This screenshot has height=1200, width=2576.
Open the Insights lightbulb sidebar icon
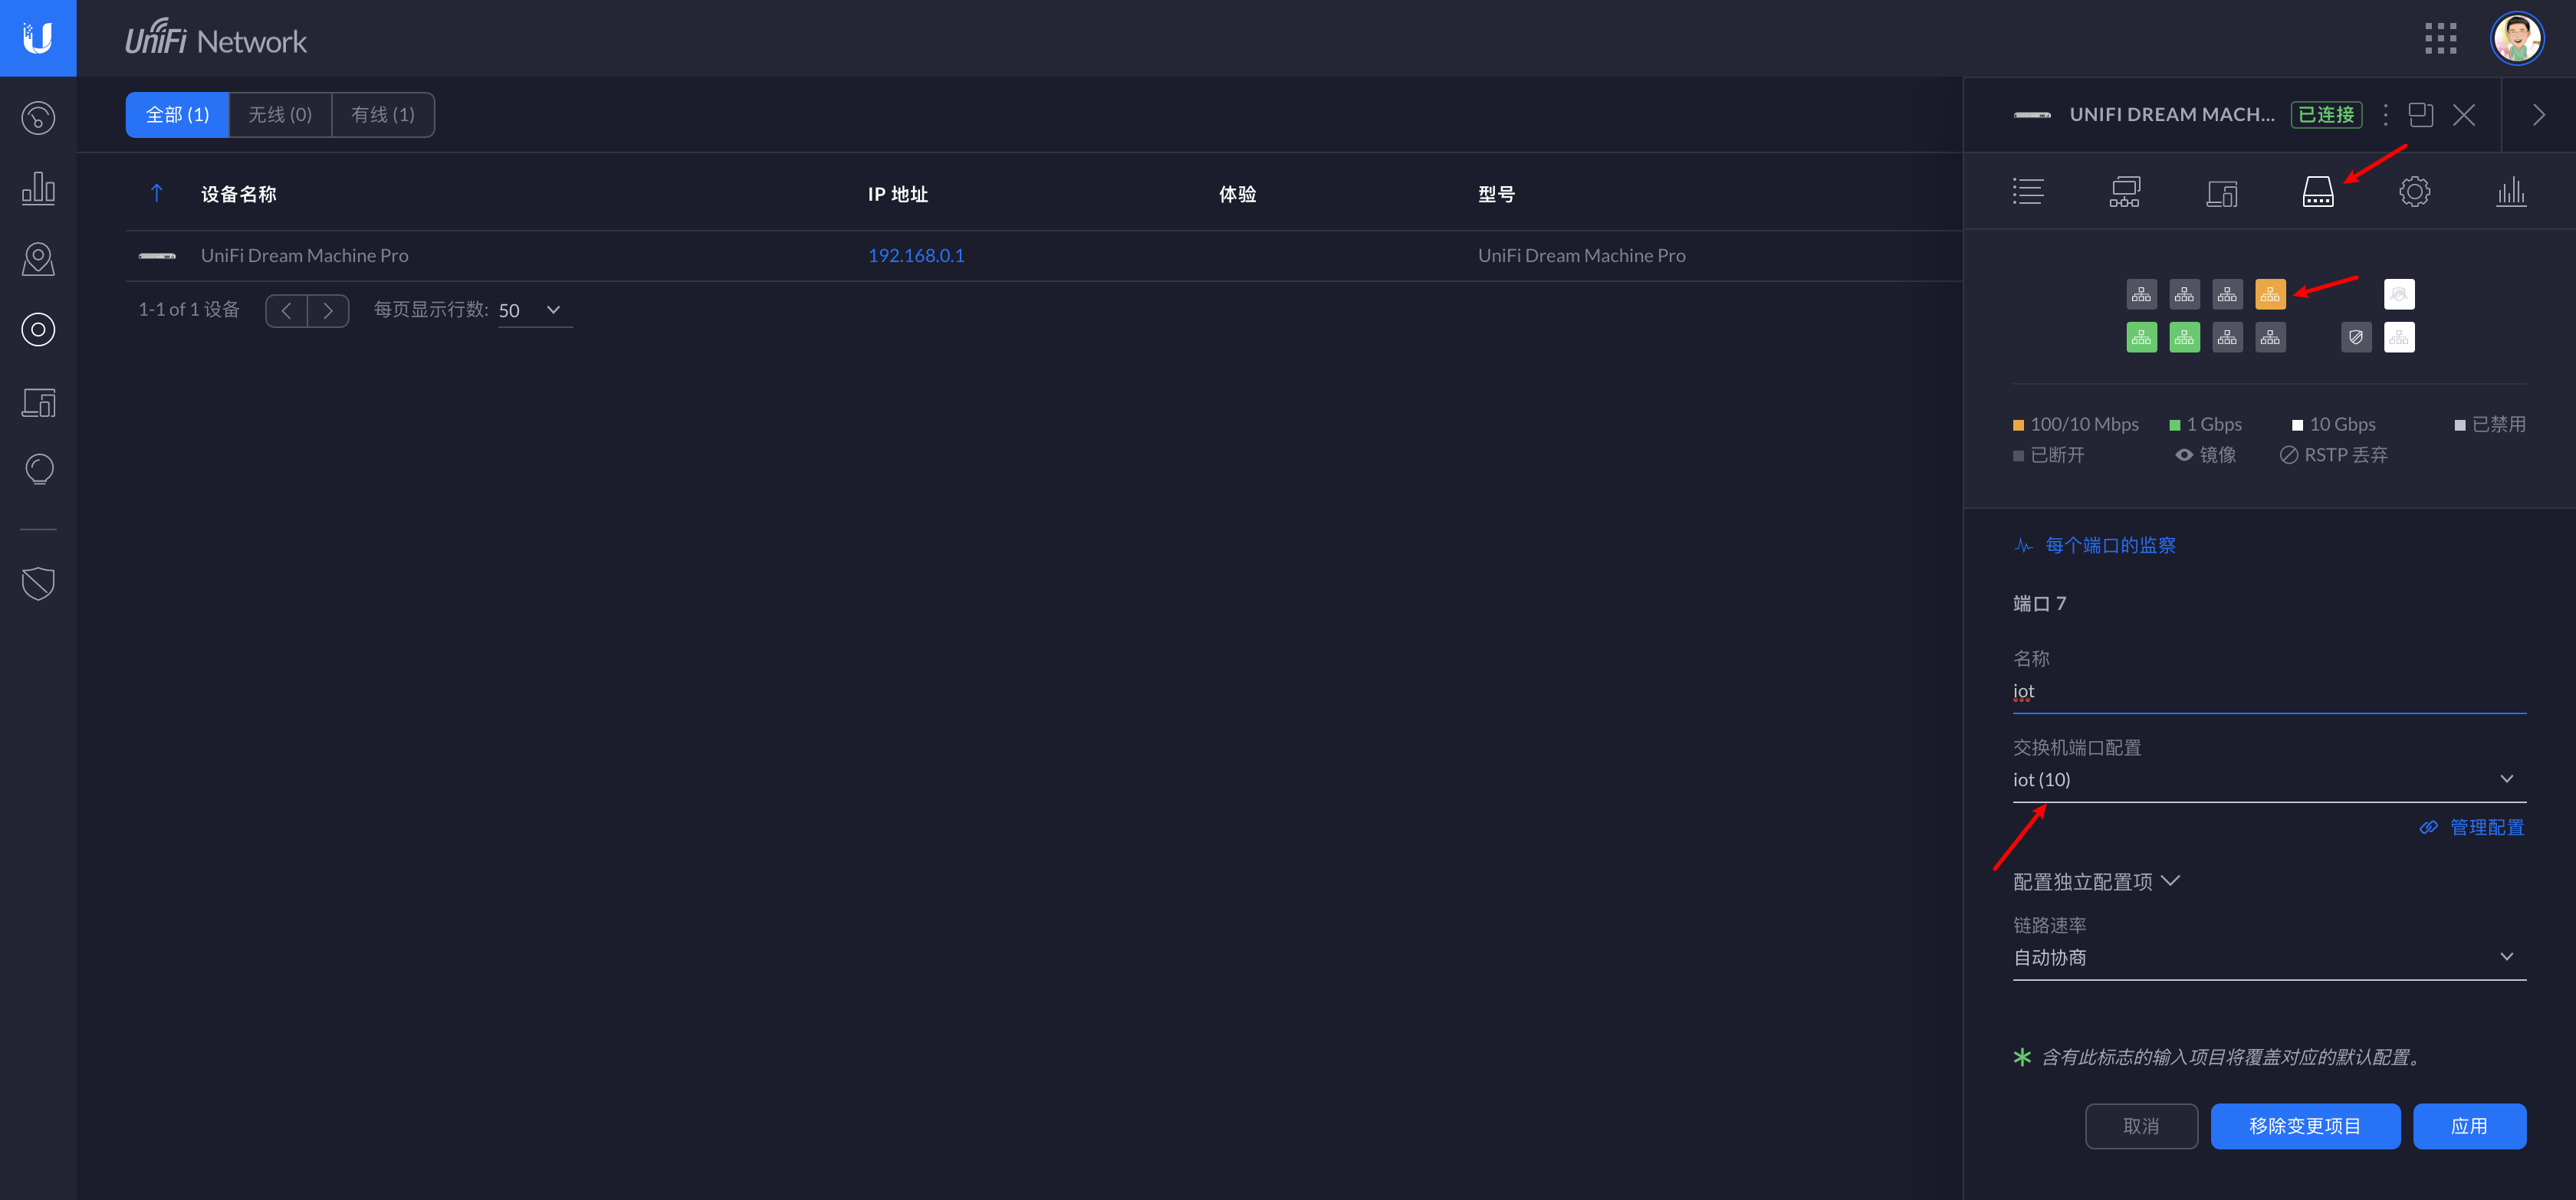tap(38, 470)
